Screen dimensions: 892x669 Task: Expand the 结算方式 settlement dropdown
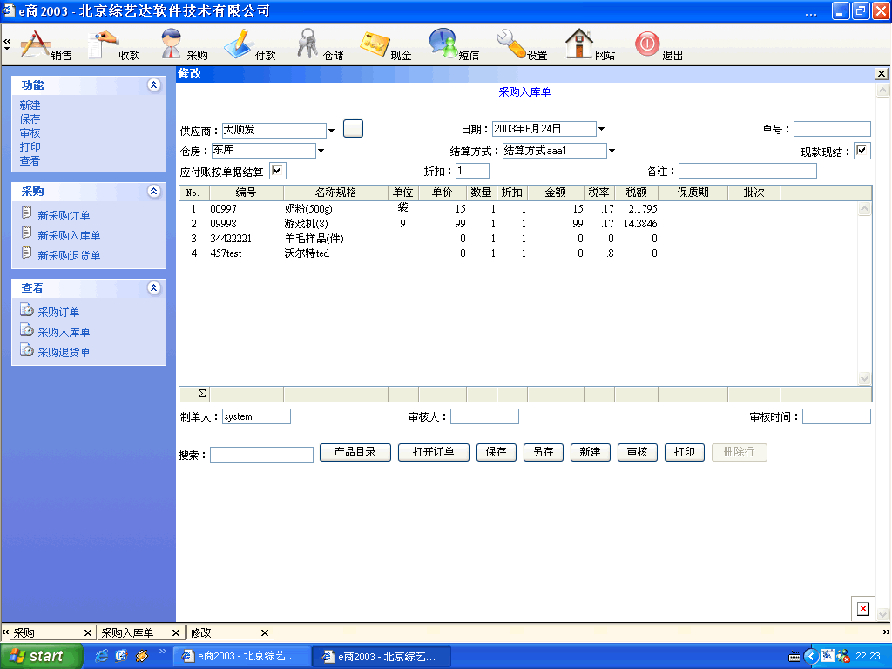[612, 151]
